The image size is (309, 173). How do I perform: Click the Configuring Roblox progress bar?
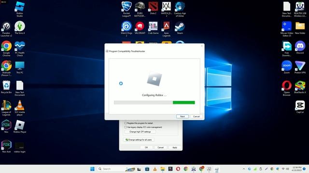154,102
